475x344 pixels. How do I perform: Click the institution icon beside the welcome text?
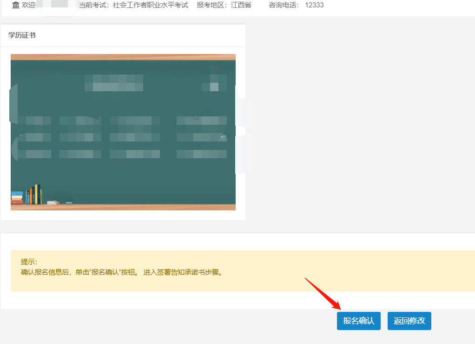point(15,5)
